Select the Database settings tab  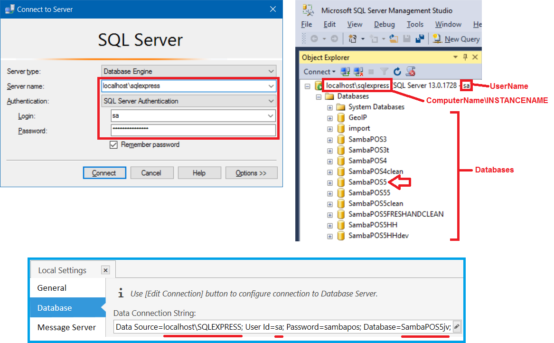coord(68,308)
